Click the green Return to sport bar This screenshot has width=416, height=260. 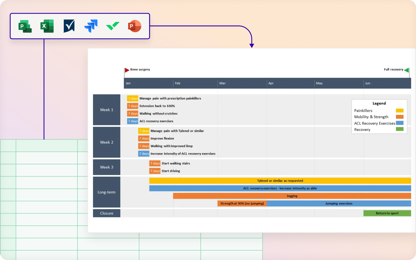[387, 213]
